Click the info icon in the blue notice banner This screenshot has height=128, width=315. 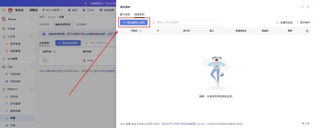(44, 34)
